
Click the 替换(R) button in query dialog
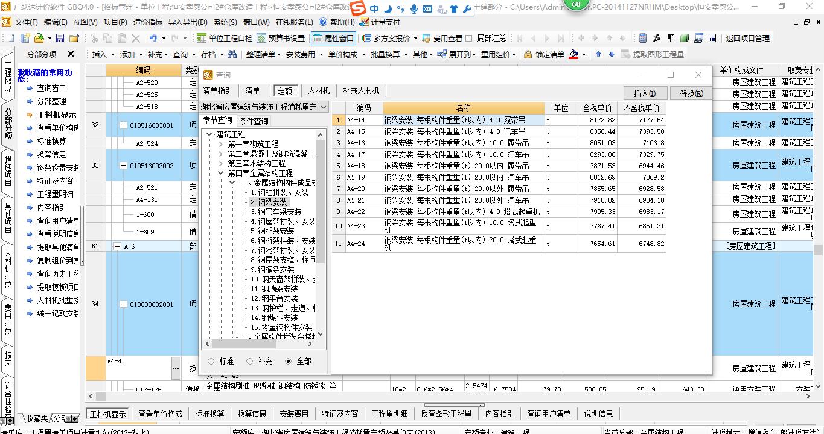691,93
